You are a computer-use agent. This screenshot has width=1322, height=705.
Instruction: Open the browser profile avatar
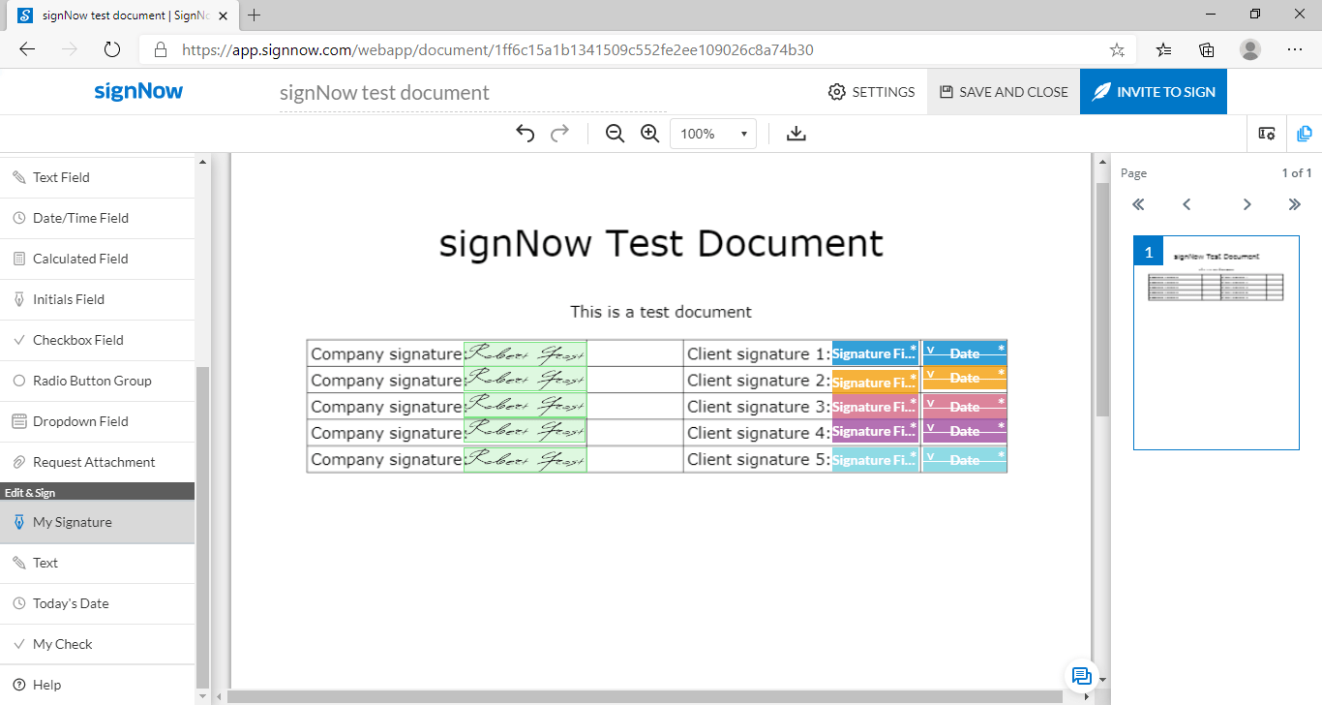tap(1250, 49)
